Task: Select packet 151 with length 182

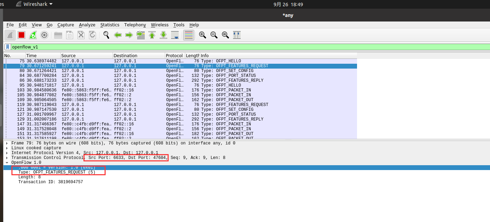Action: [x=180, y=134]
